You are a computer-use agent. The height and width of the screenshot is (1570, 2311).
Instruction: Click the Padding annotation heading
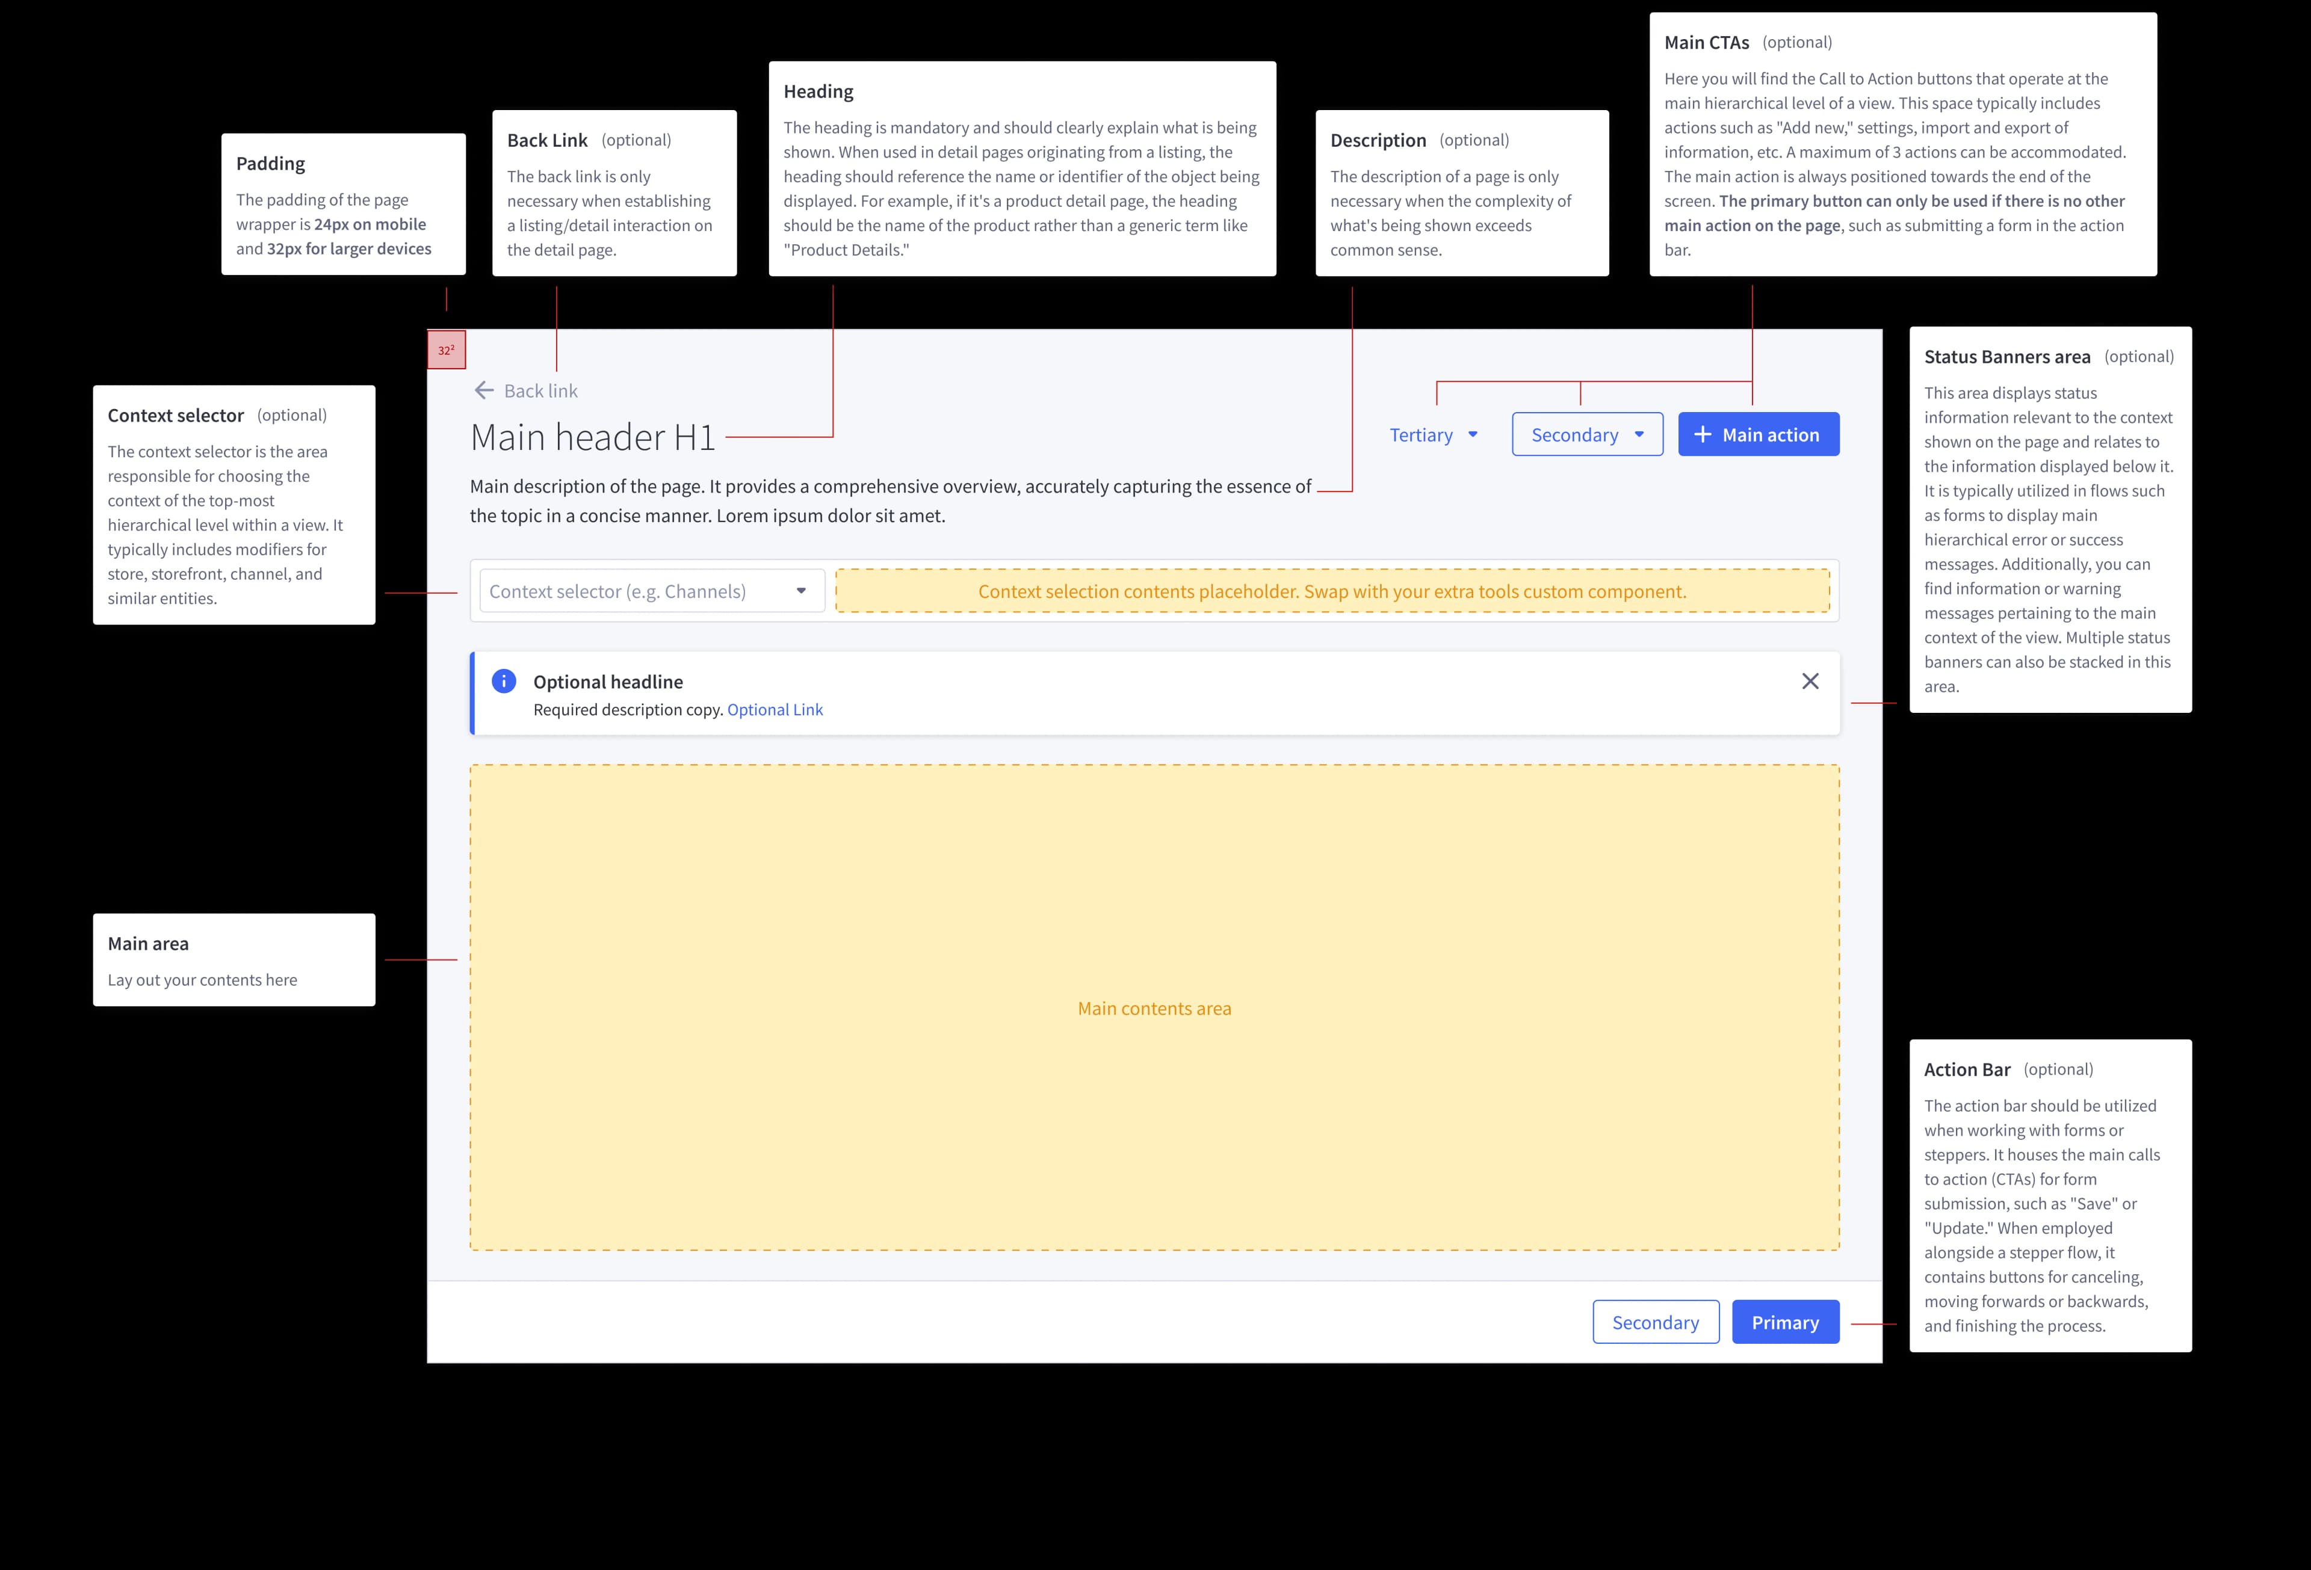pos(270,163)
